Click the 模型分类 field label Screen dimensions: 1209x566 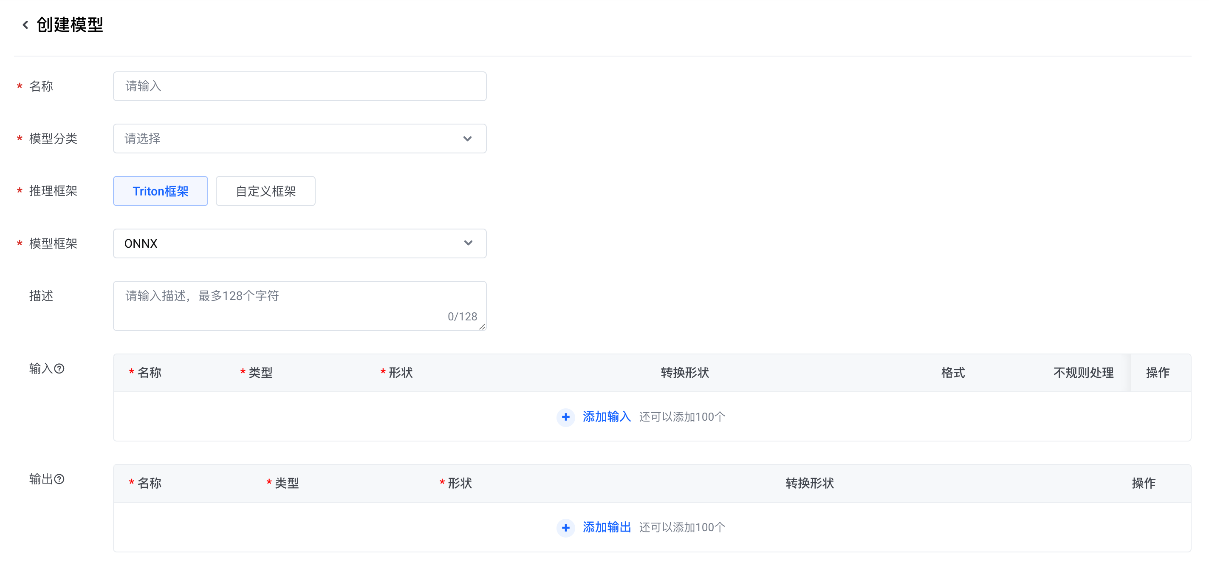[53, 139]
